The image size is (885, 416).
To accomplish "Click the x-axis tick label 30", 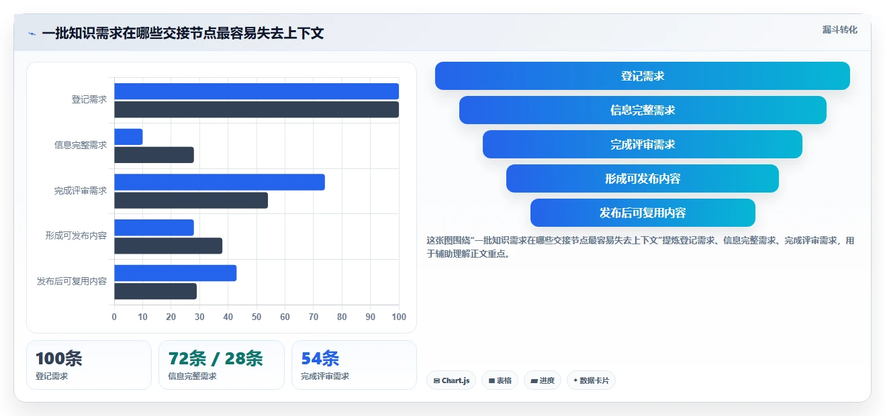I will (199, 317).
